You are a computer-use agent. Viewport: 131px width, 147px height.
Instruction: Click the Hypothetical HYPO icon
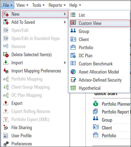73,88
